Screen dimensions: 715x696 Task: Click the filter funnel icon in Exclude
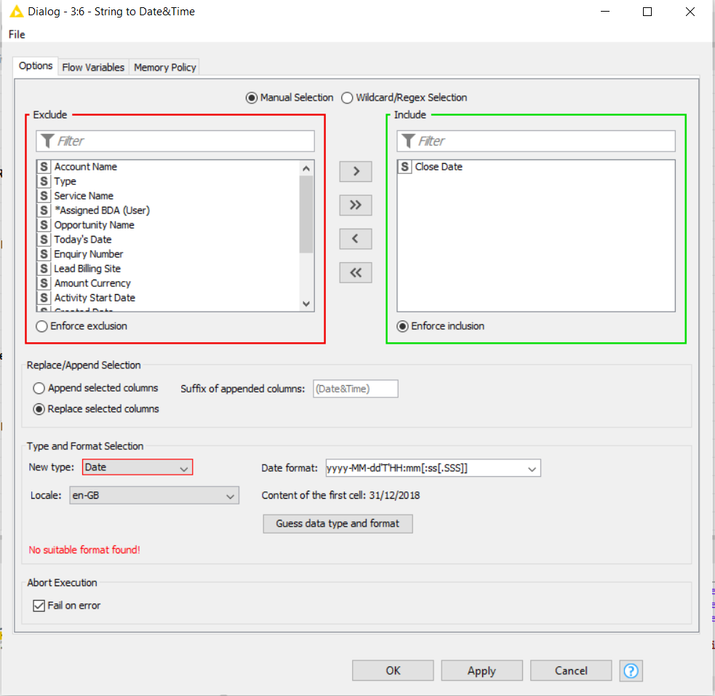(47, 141)
